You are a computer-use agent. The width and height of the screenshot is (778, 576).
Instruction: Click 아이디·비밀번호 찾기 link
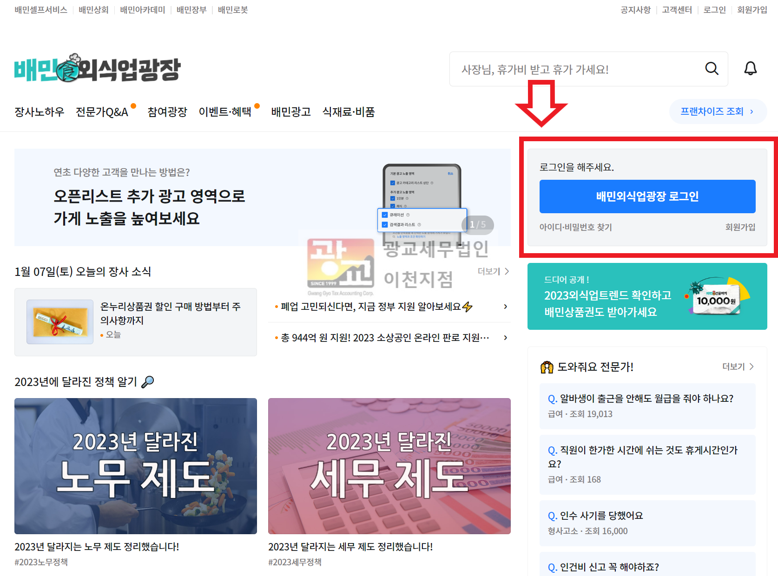click(575, 227)
